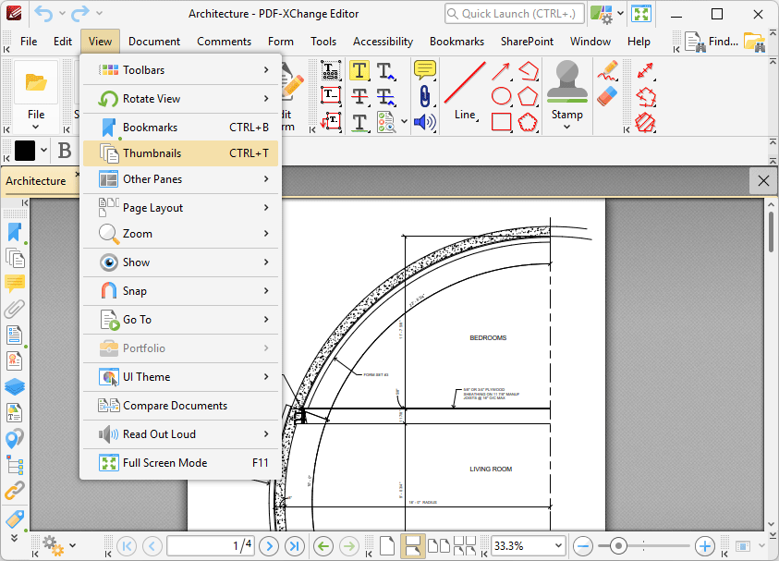Select the Rectangle shape tool
The height and width of the screenshot is (561, 779).
501,122
